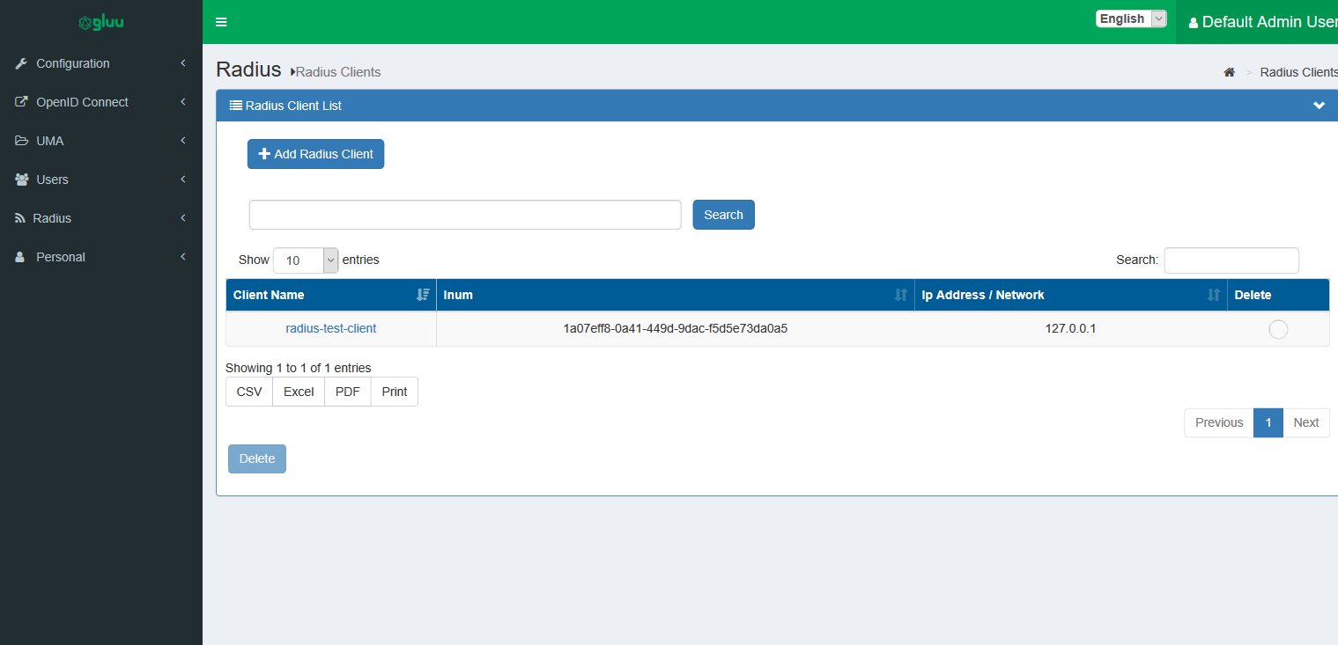Export the table as CSV

pyautogui.click(x=249, y=392)
